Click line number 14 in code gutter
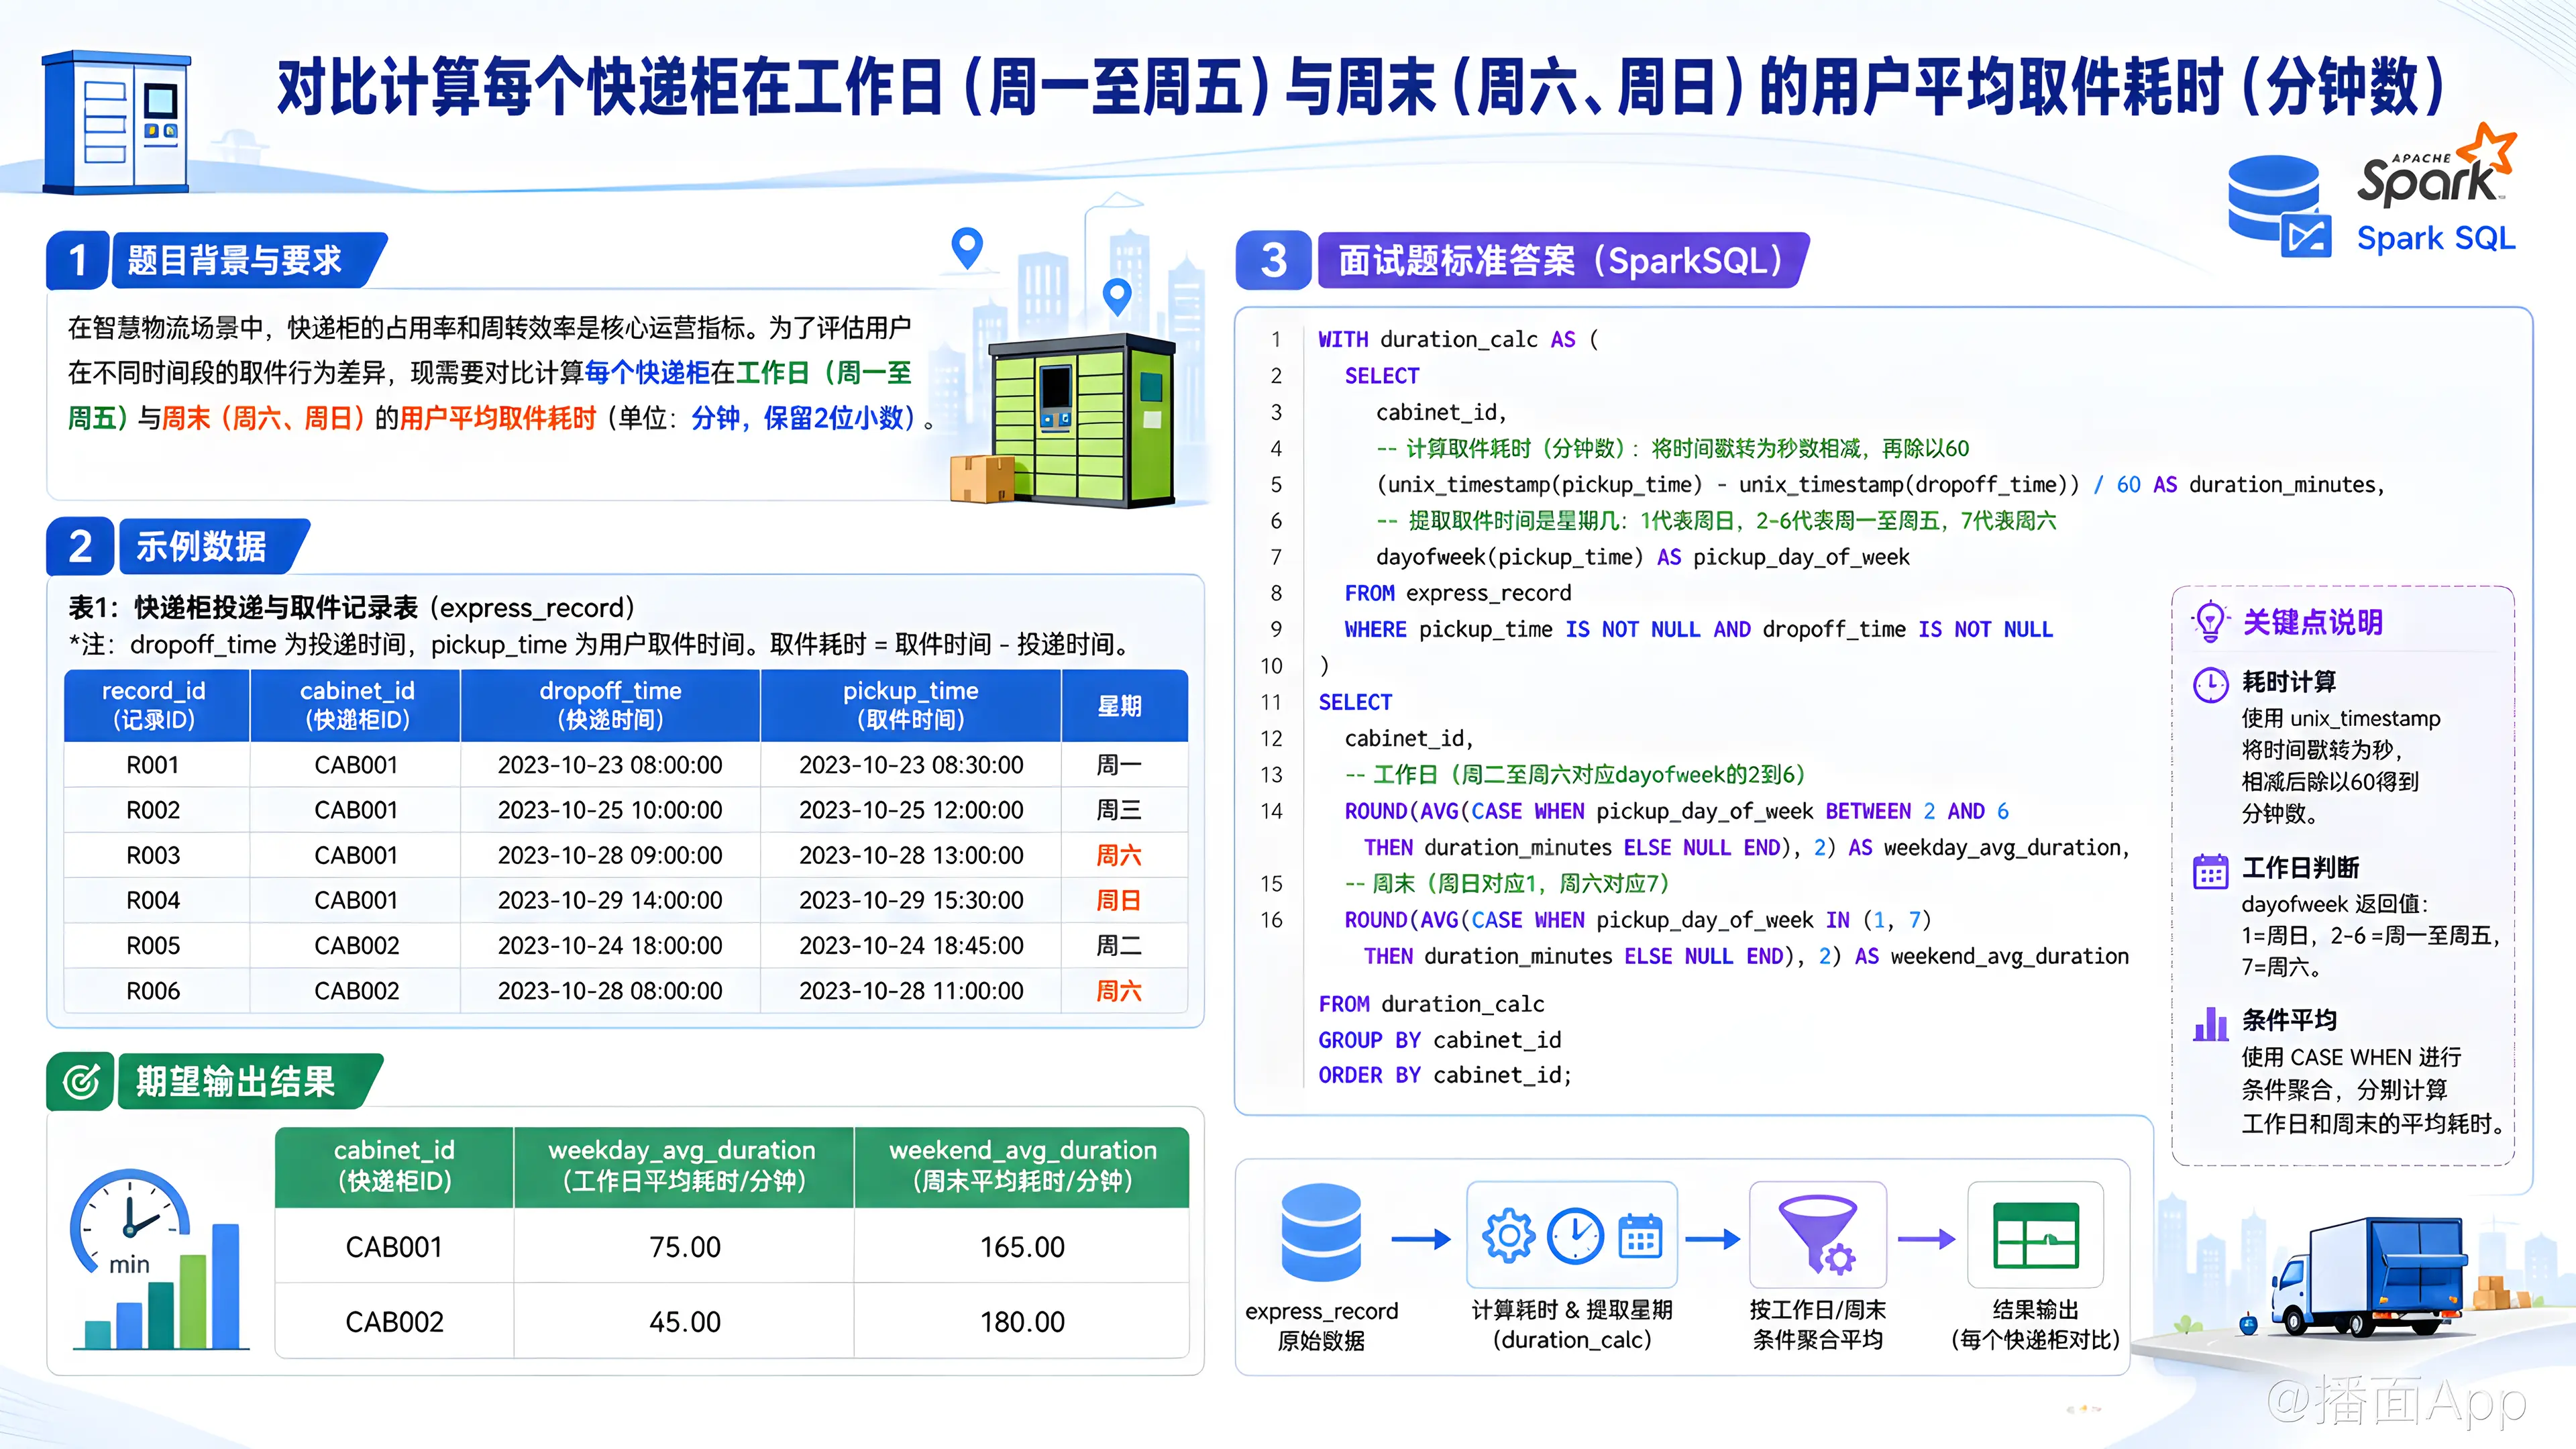Viewport: 2576px width, 1449px height. (1271, 811)
